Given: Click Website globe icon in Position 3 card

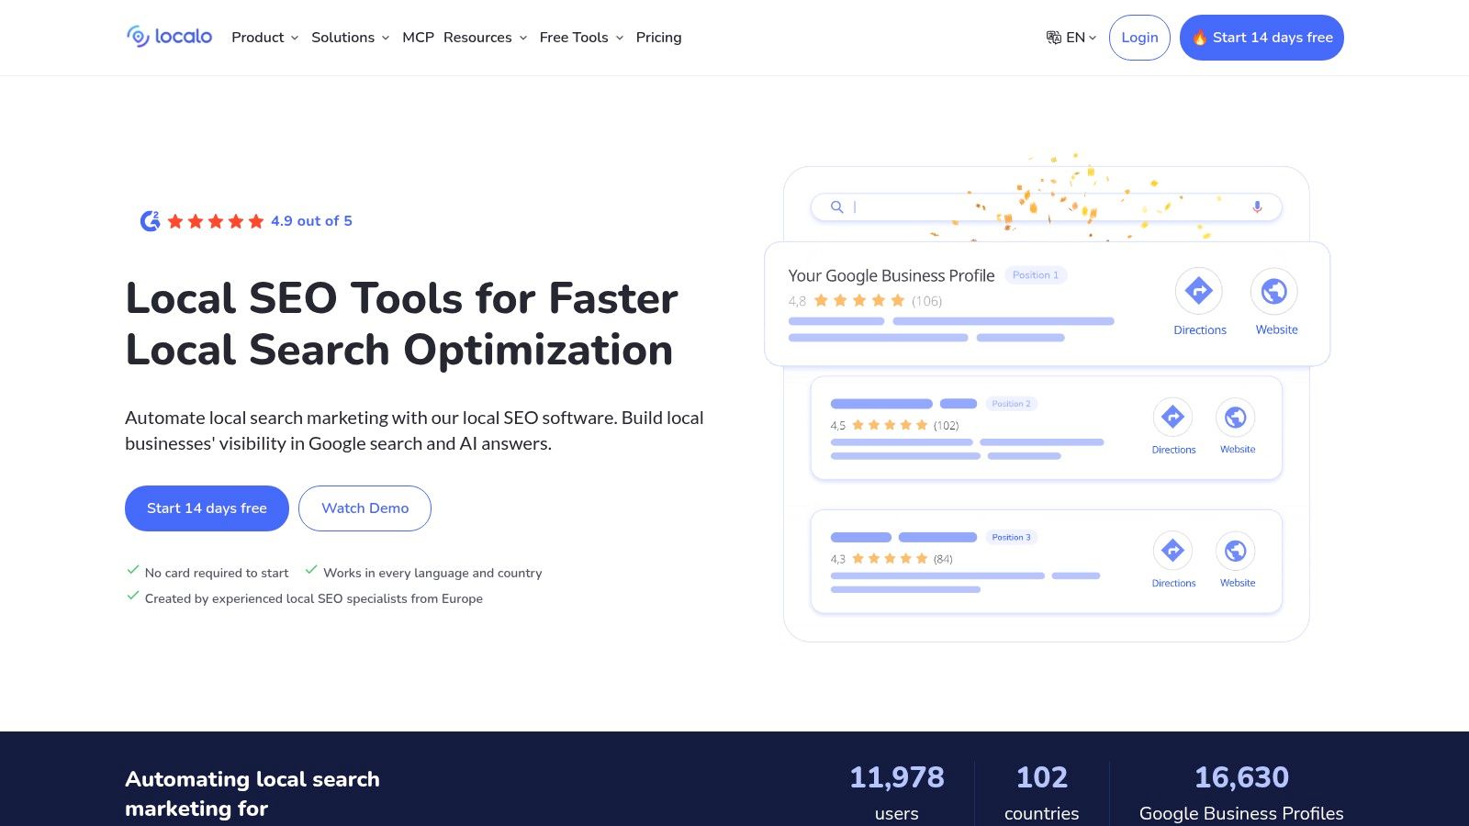Looking at the screenshot, I should [x=1236, y=551].
